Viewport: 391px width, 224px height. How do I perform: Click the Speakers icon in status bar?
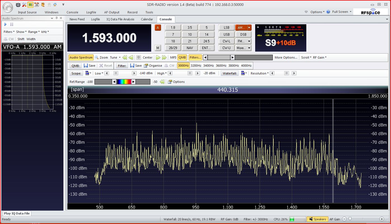pos(310,219)
